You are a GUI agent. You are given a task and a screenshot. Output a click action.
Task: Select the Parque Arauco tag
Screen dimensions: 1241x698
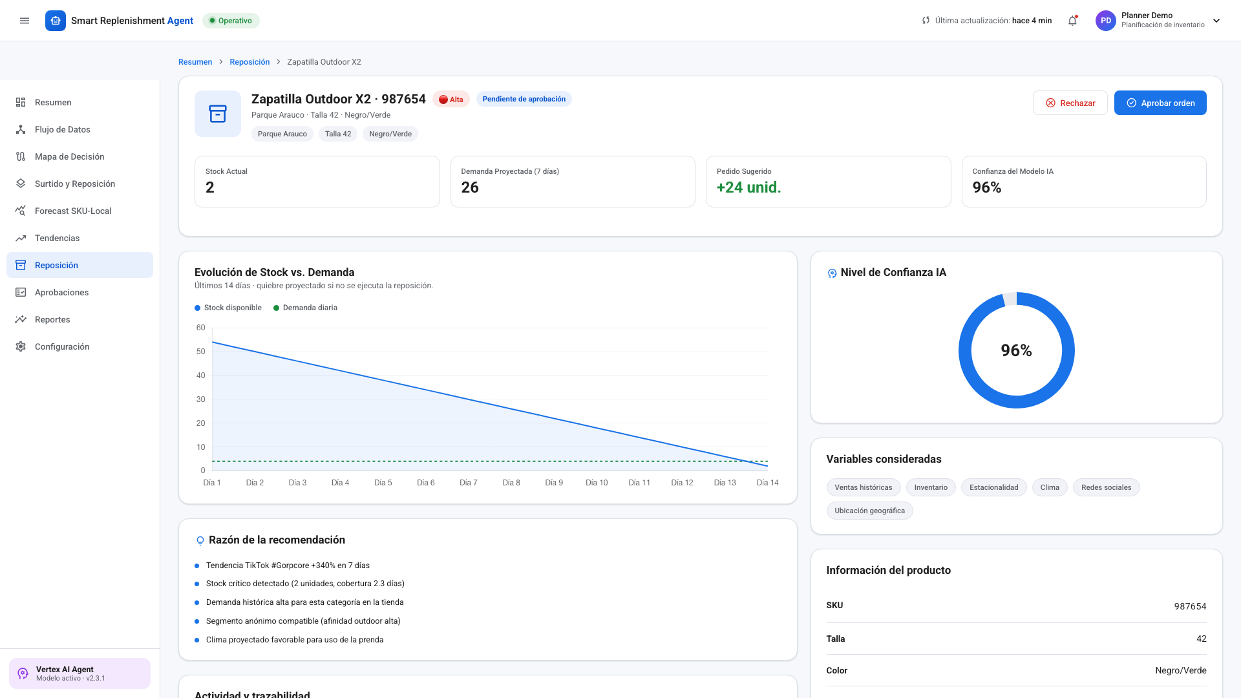point(282,134)
